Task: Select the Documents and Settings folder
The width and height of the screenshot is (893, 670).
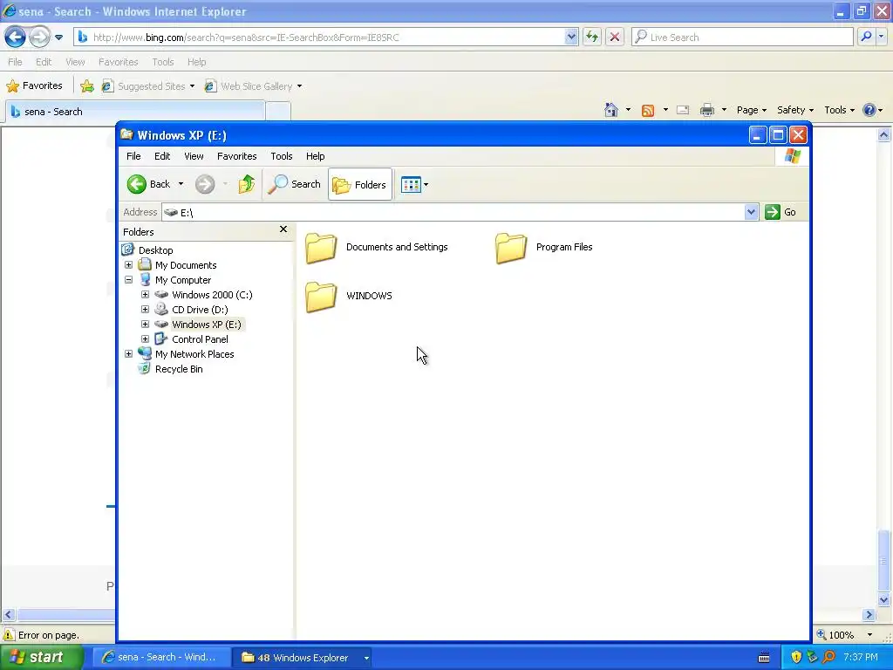Action: 377,247
